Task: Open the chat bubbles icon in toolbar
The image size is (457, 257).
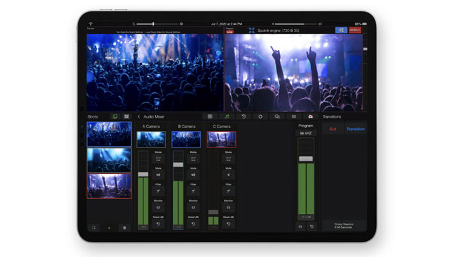Action: (x=277, y=117)
